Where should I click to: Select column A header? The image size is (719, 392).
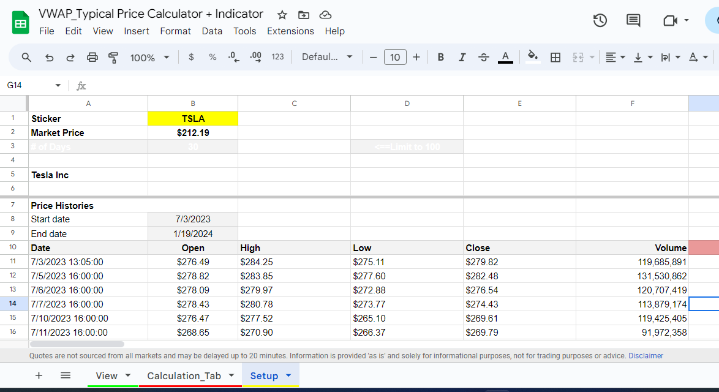(x=88, y=104)
